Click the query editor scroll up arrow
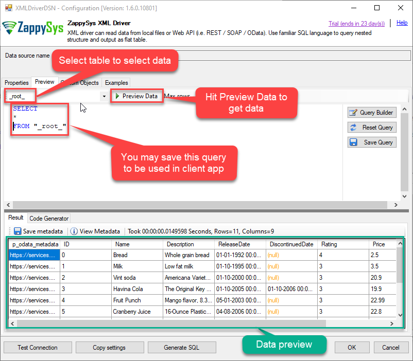The height and width of the screenshot is (361, 413). (x=405, y=109)
